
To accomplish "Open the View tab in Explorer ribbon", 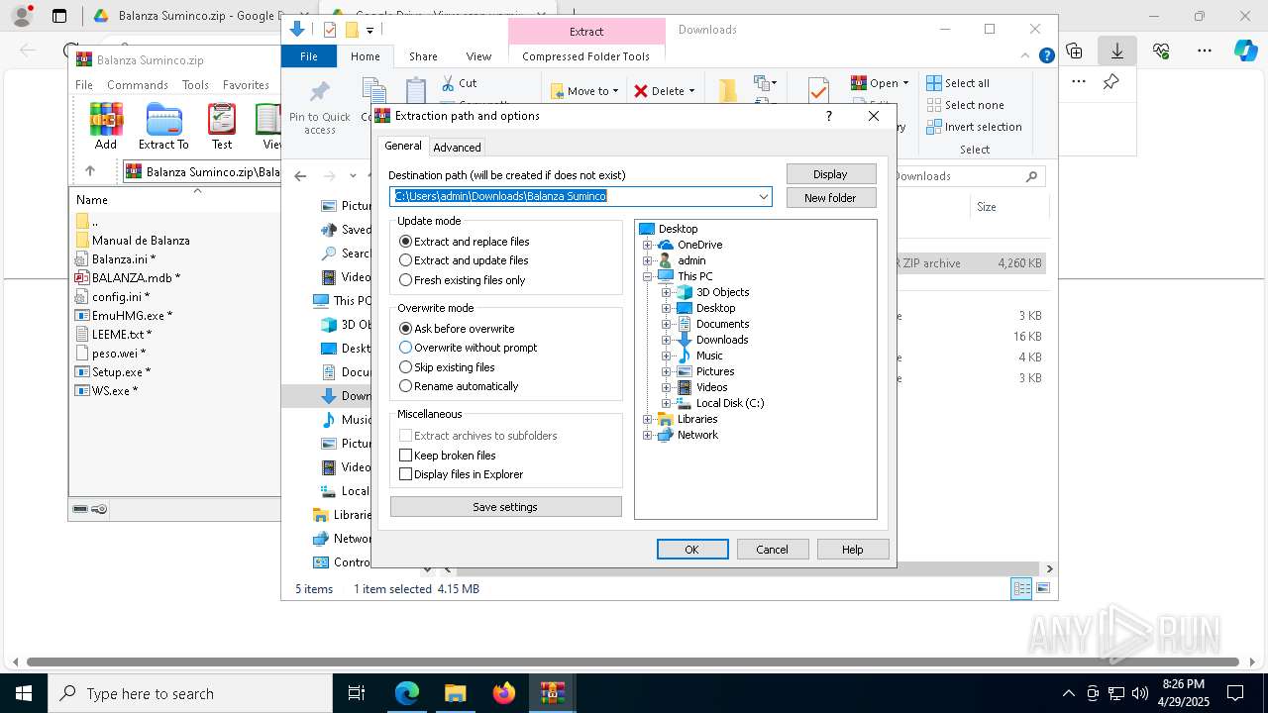I will 478,56.
